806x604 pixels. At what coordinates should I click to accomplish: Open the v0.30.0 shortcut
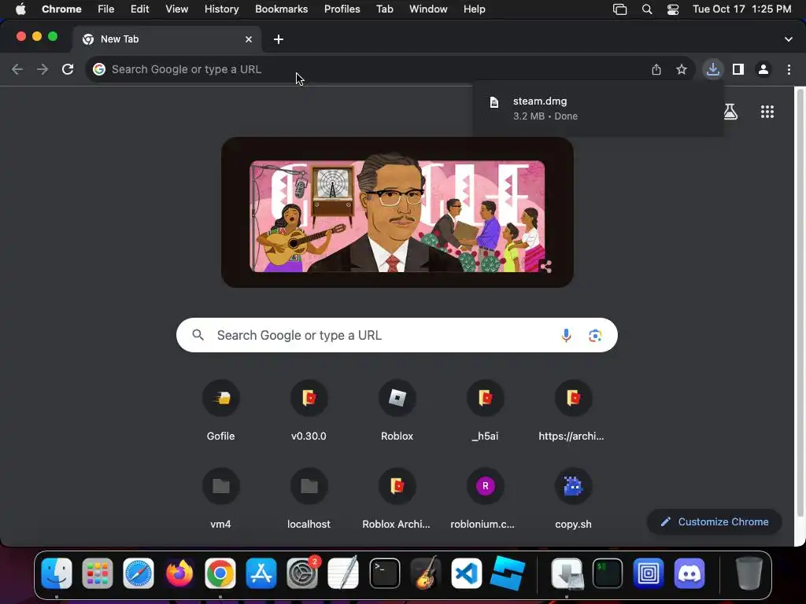[309, 411]
